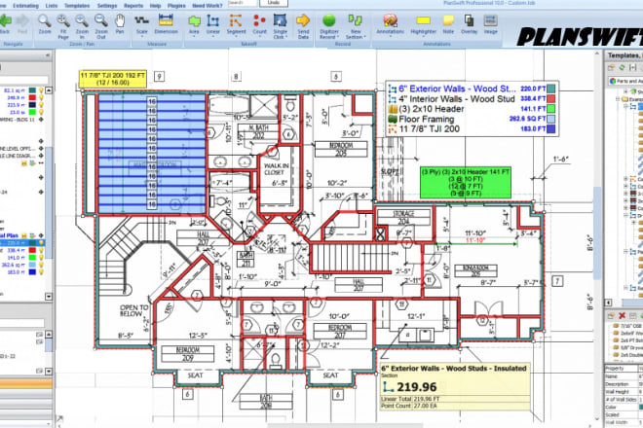Viewport: 643px width, 428px height.
Task: Select the Area takeoff tool
Action: [x=194, y=24]
